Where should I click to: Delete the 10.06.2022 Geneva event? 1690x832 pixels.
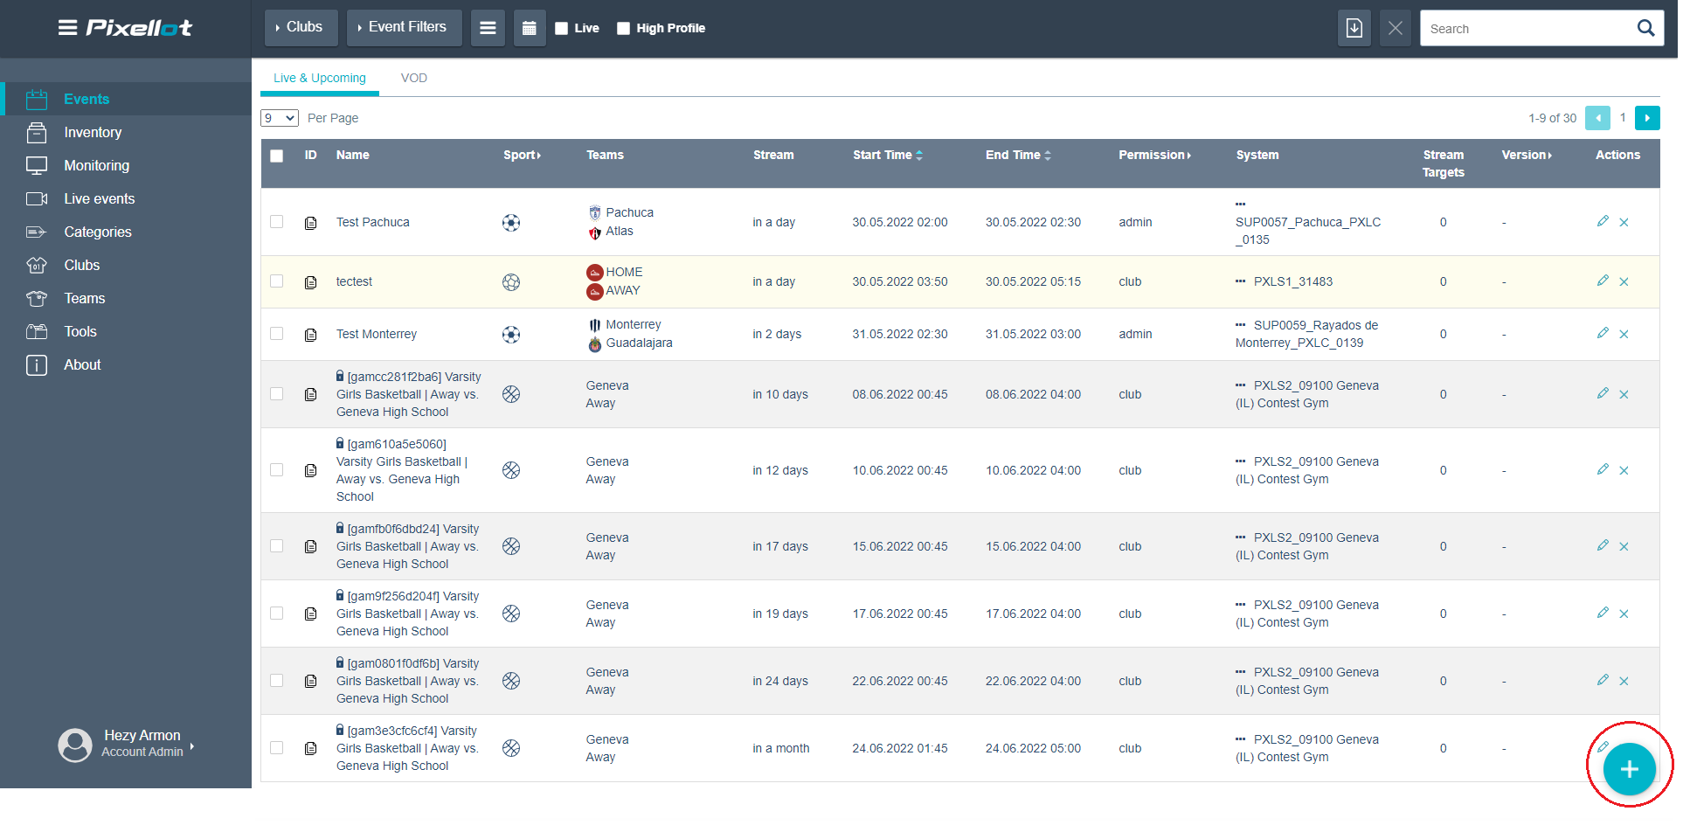click(x=1624, y=470)
